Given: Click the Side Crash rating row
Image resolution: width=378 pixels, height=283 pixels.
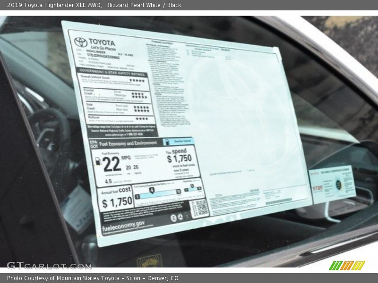Looking at the screenshot, I should coord(119,108).
